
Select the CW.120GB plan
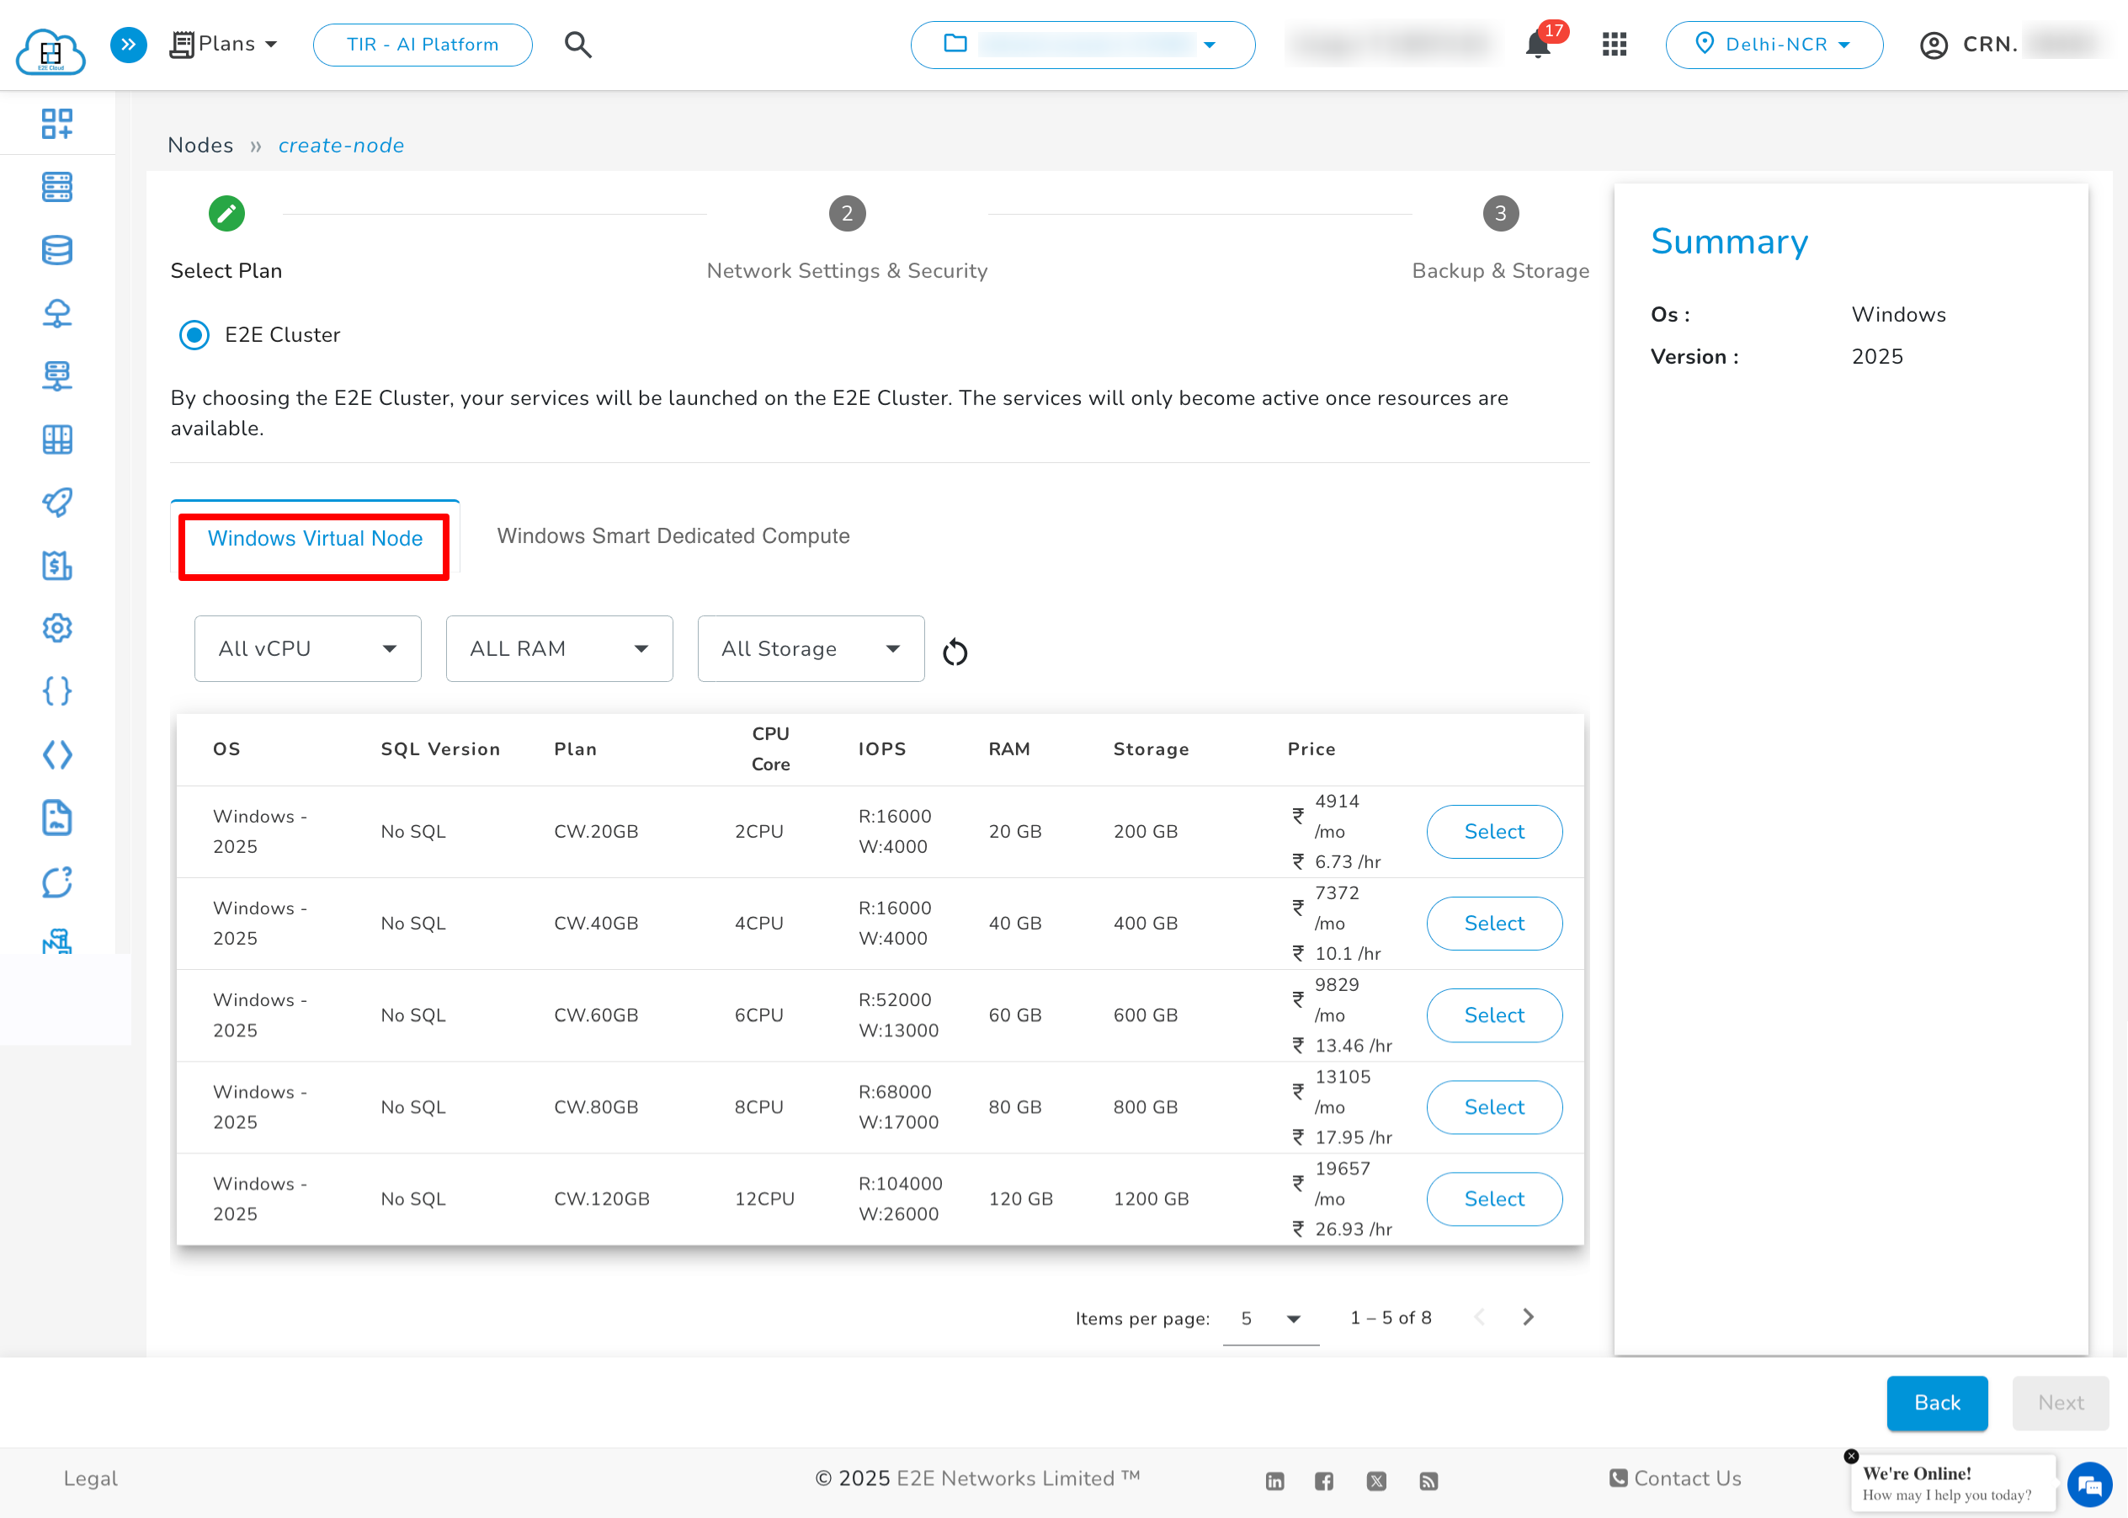[1493, 1198]
